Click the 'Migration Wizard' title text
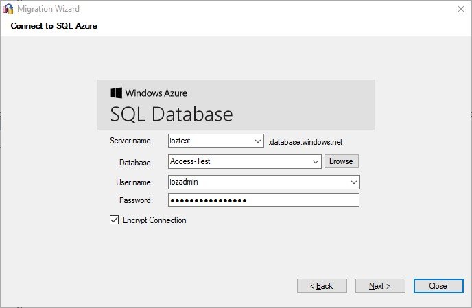 pos(49,9)
